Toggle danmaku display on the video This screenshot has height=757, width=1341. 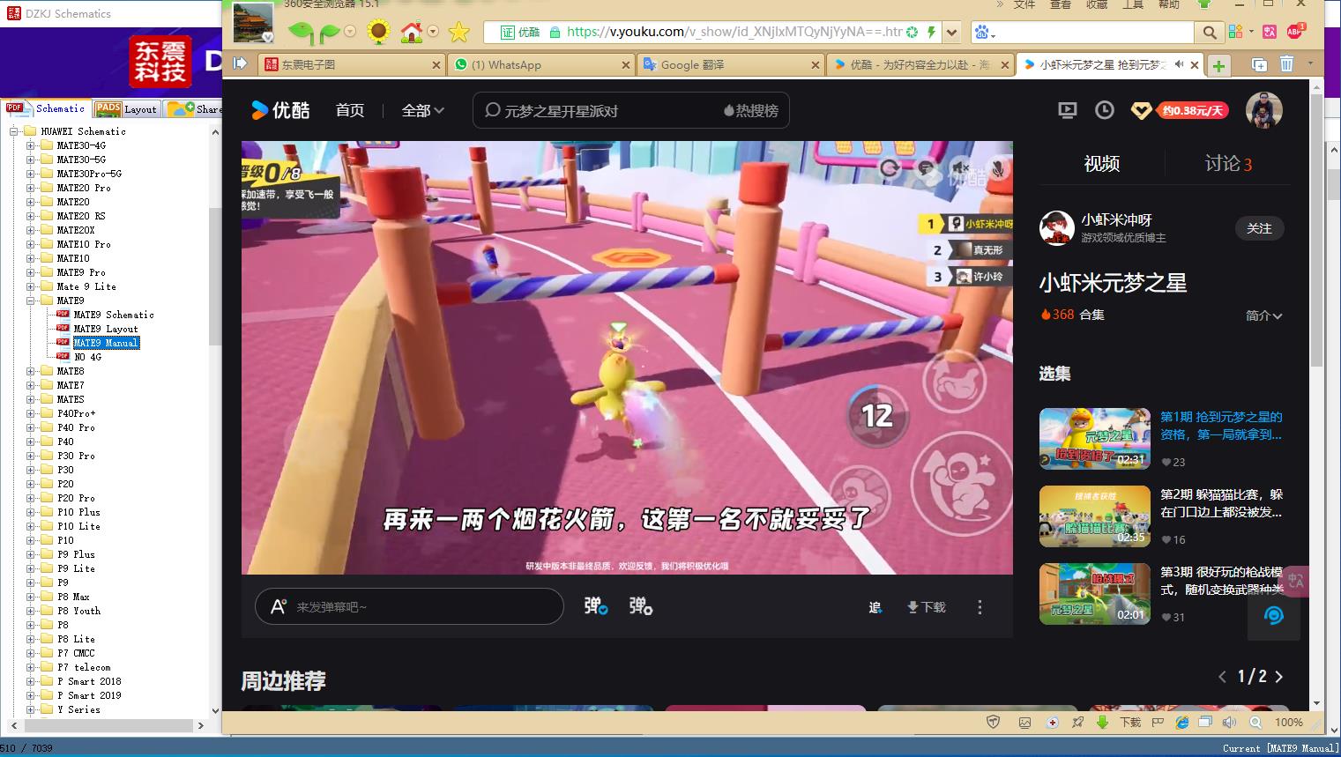click(x=596, y=606)
